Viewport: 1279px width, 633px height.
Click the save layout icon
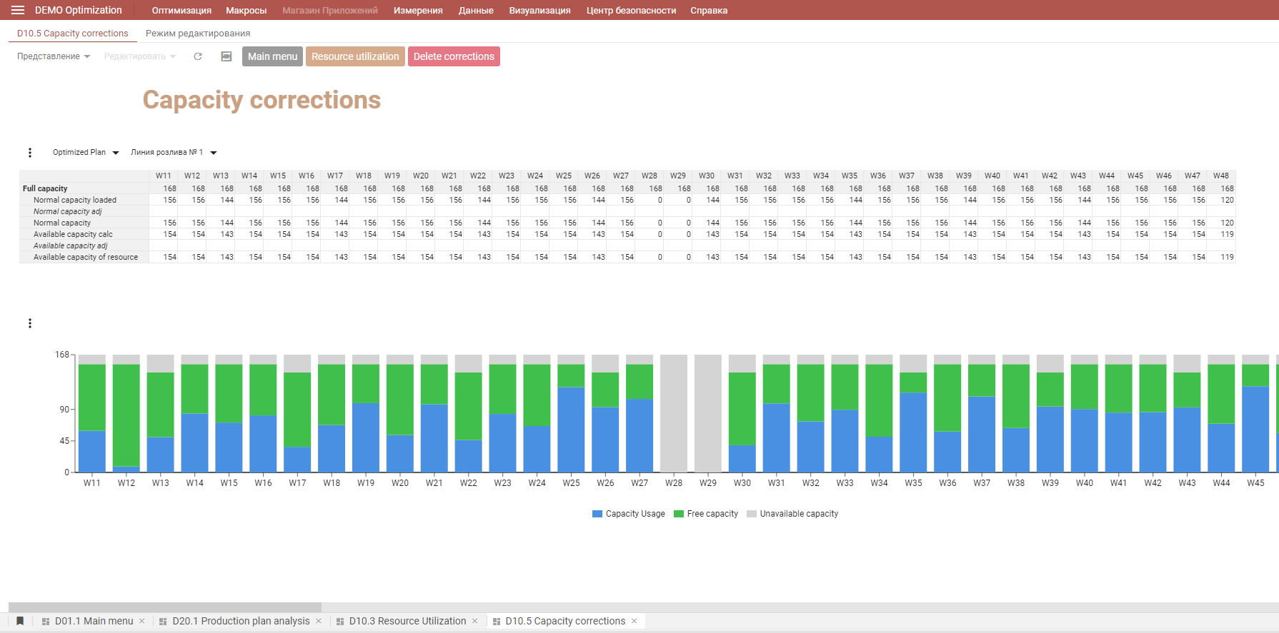[227, 56]
